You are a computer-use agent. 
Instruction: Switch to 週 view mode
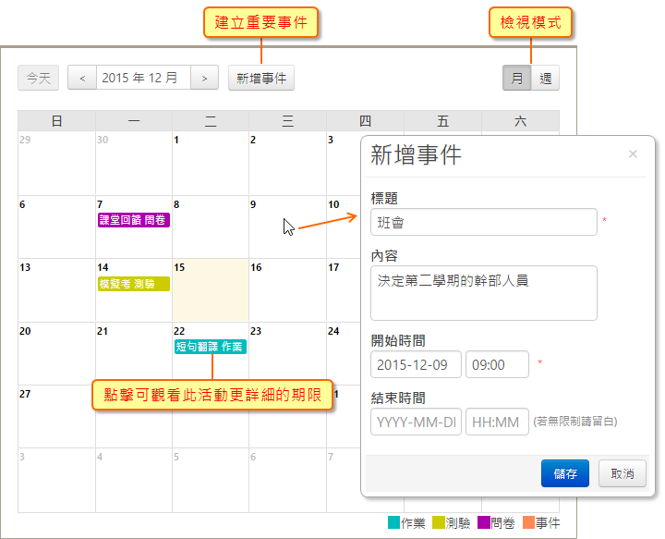click(545, 79)
